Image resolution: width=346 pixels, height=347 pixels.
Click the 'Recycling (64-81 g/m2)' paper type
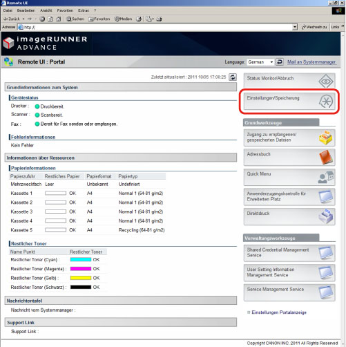point(142,230)
